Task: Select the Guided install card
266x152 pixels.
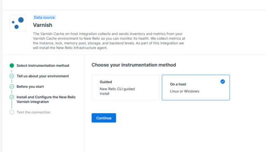Action: (125, 87)
